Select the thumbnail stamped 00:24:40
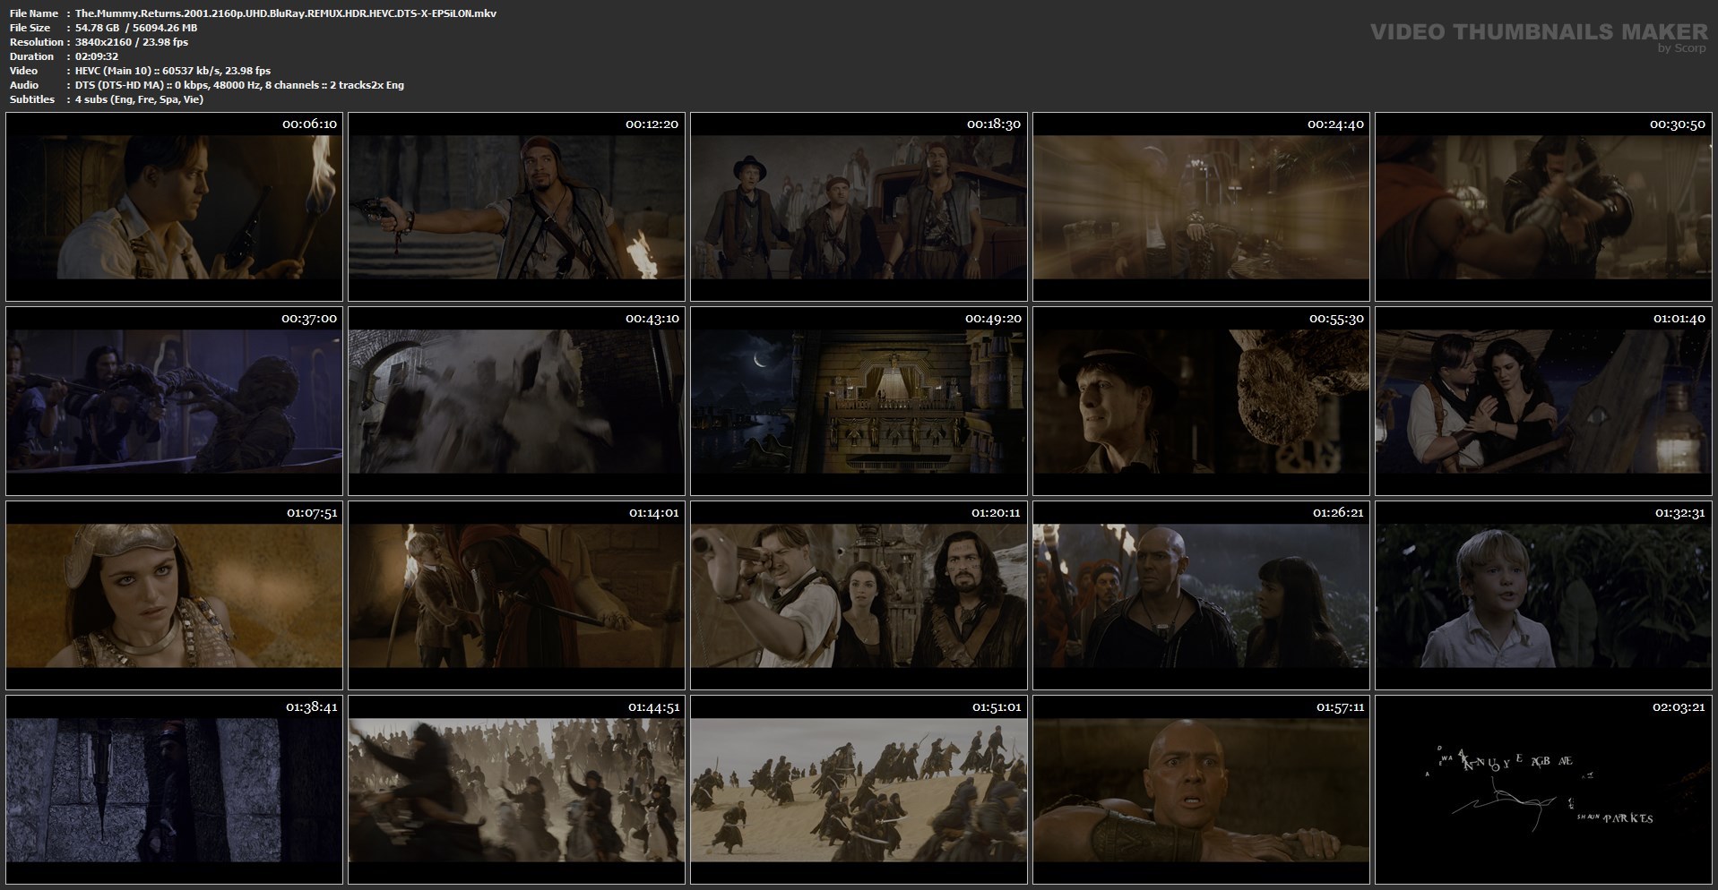 (1201, 207)
